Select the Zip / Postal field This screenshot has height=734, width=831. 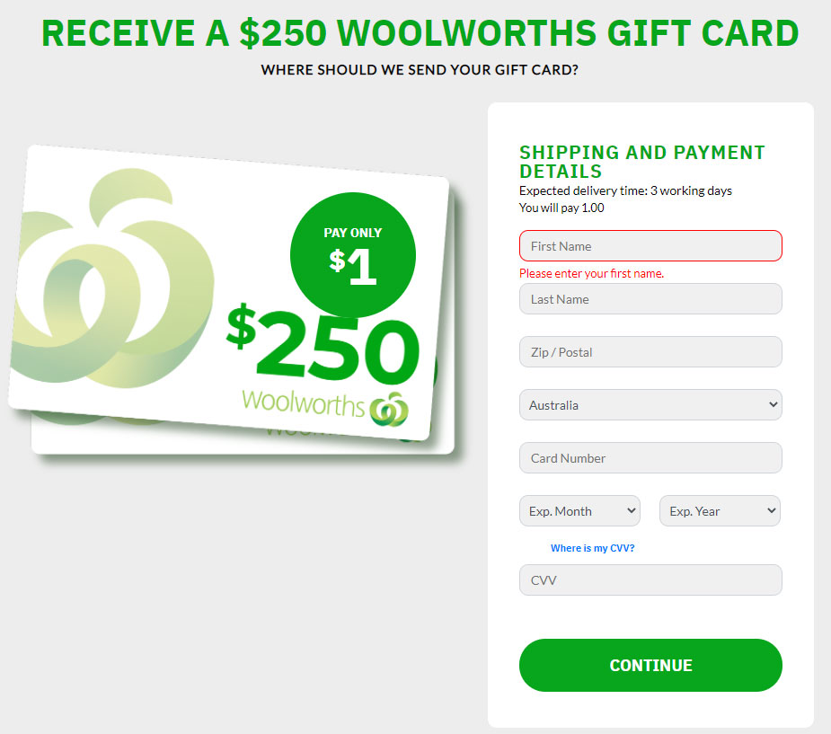point(650,352)
